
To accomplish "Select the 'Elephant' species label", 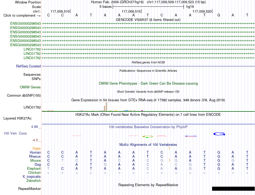I will pyautogui.click(x=34, y=169).
